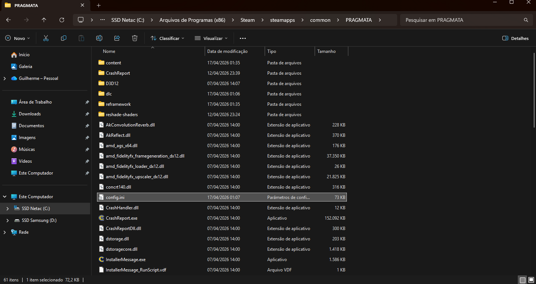Screen dimensions: 536x284
Task: Toggle the Detalhes pane
Action: pos(515,38)
